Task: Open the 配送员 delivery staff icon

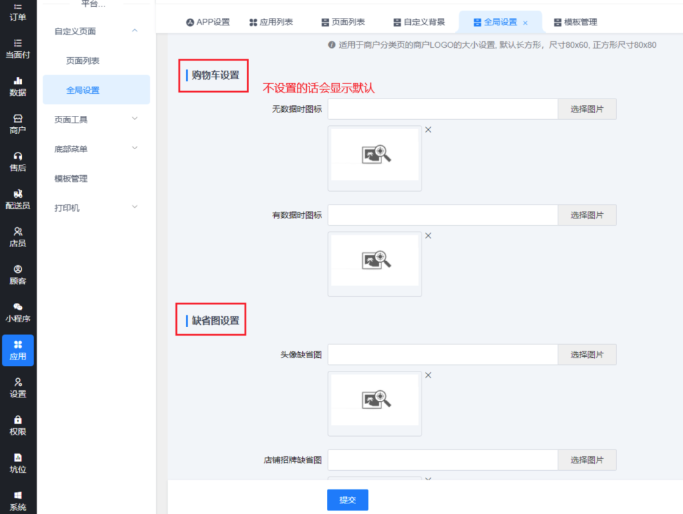Action: [18, 199]
